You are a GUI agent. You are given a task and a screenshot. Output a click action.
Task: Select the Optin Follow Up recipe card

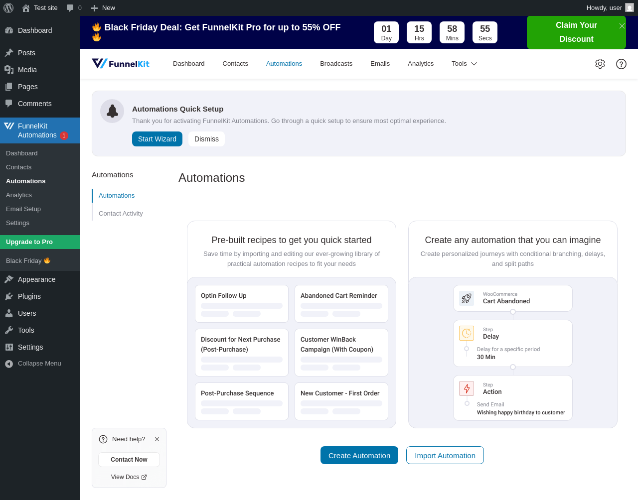click(x=242, y=304)
